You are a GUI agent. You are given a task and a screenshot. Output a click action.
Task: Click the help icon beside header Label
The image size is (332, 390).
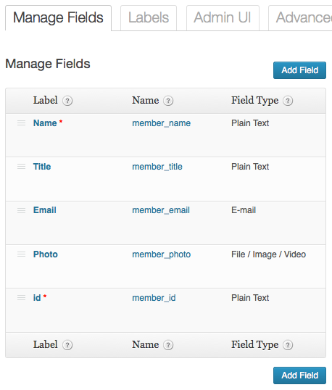tap(67, 101)
